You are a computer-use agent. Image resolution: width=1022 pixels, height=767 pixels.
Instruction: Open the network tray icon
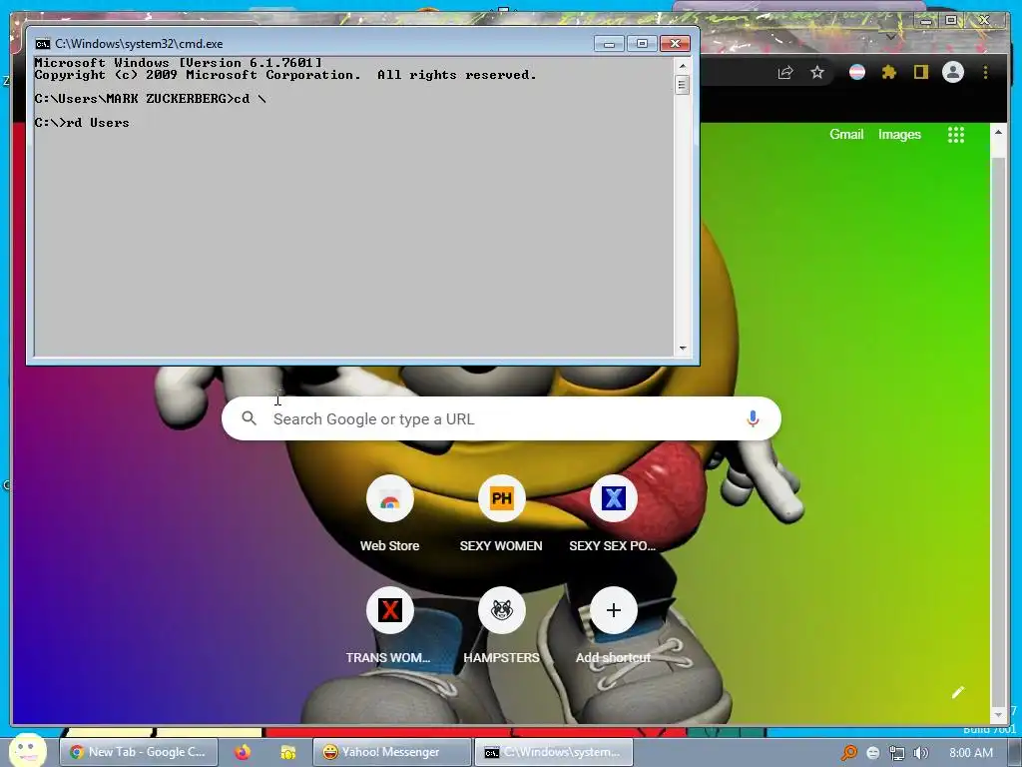click(897, 753)
